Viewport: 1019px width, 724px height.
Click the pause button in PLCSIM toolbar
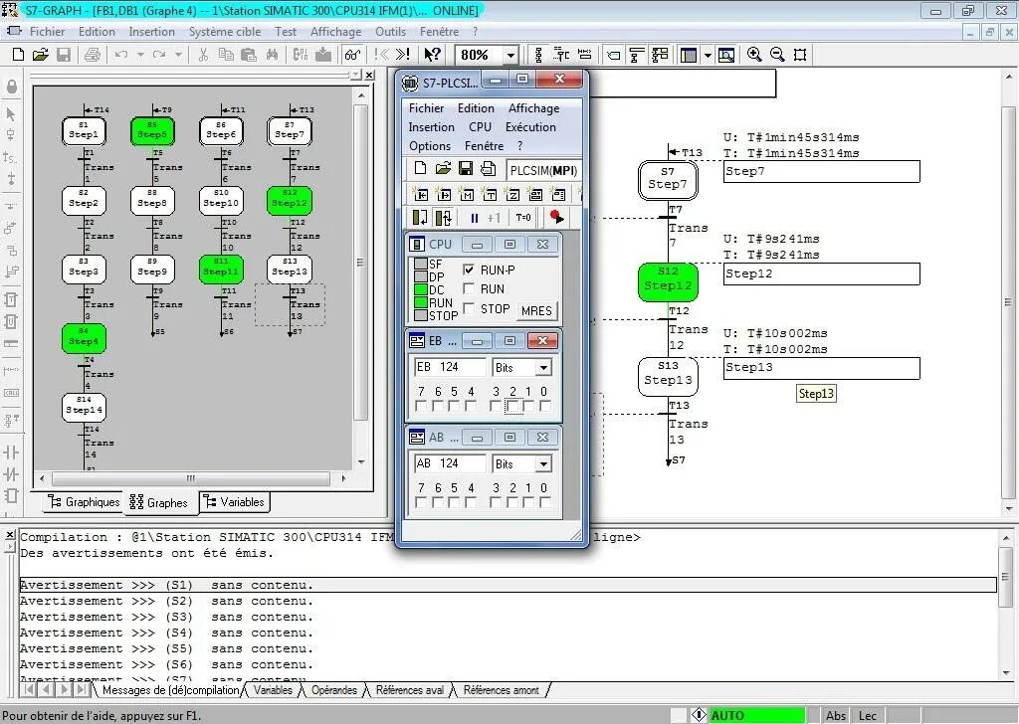(x=475, y=218)
